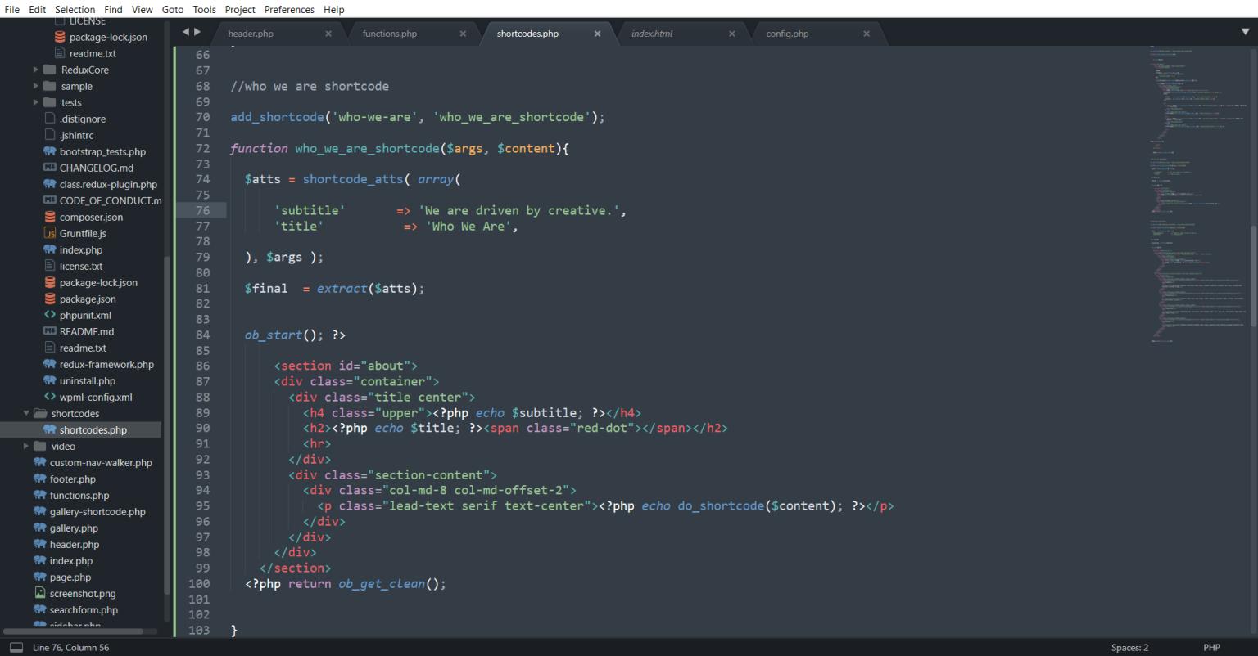This screenshot has width=1258, height=656.
Task: Click the side bar toggle icon in status bar
Action: [x=16, y=648]
